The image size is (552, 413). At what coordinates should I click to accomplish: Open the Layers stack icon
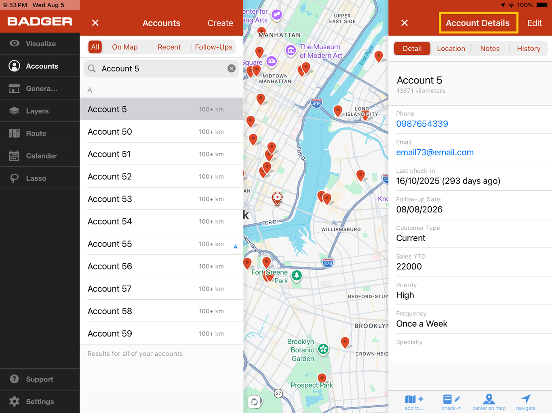pos(15,111)
